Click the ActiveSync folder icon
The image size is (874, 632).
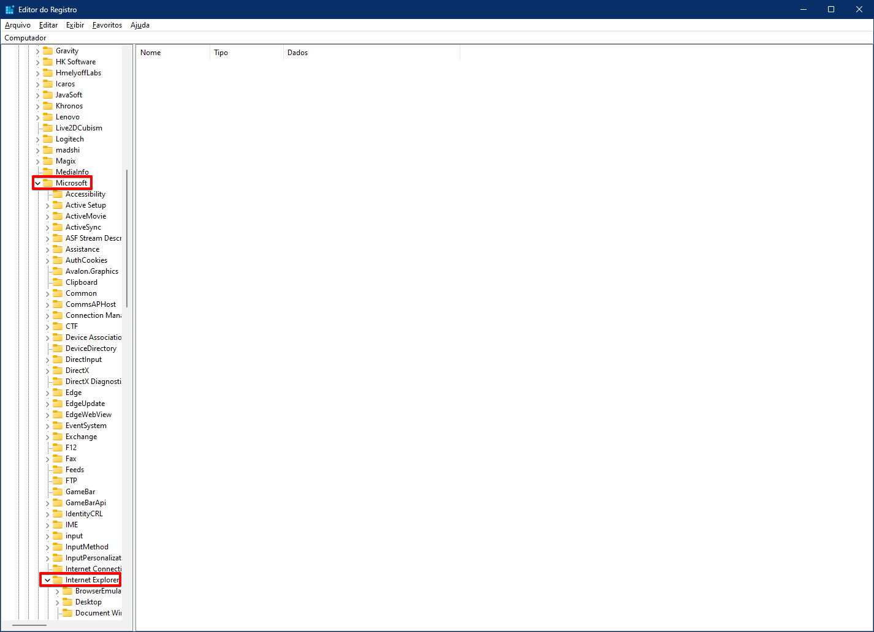(x=58, y=227)
